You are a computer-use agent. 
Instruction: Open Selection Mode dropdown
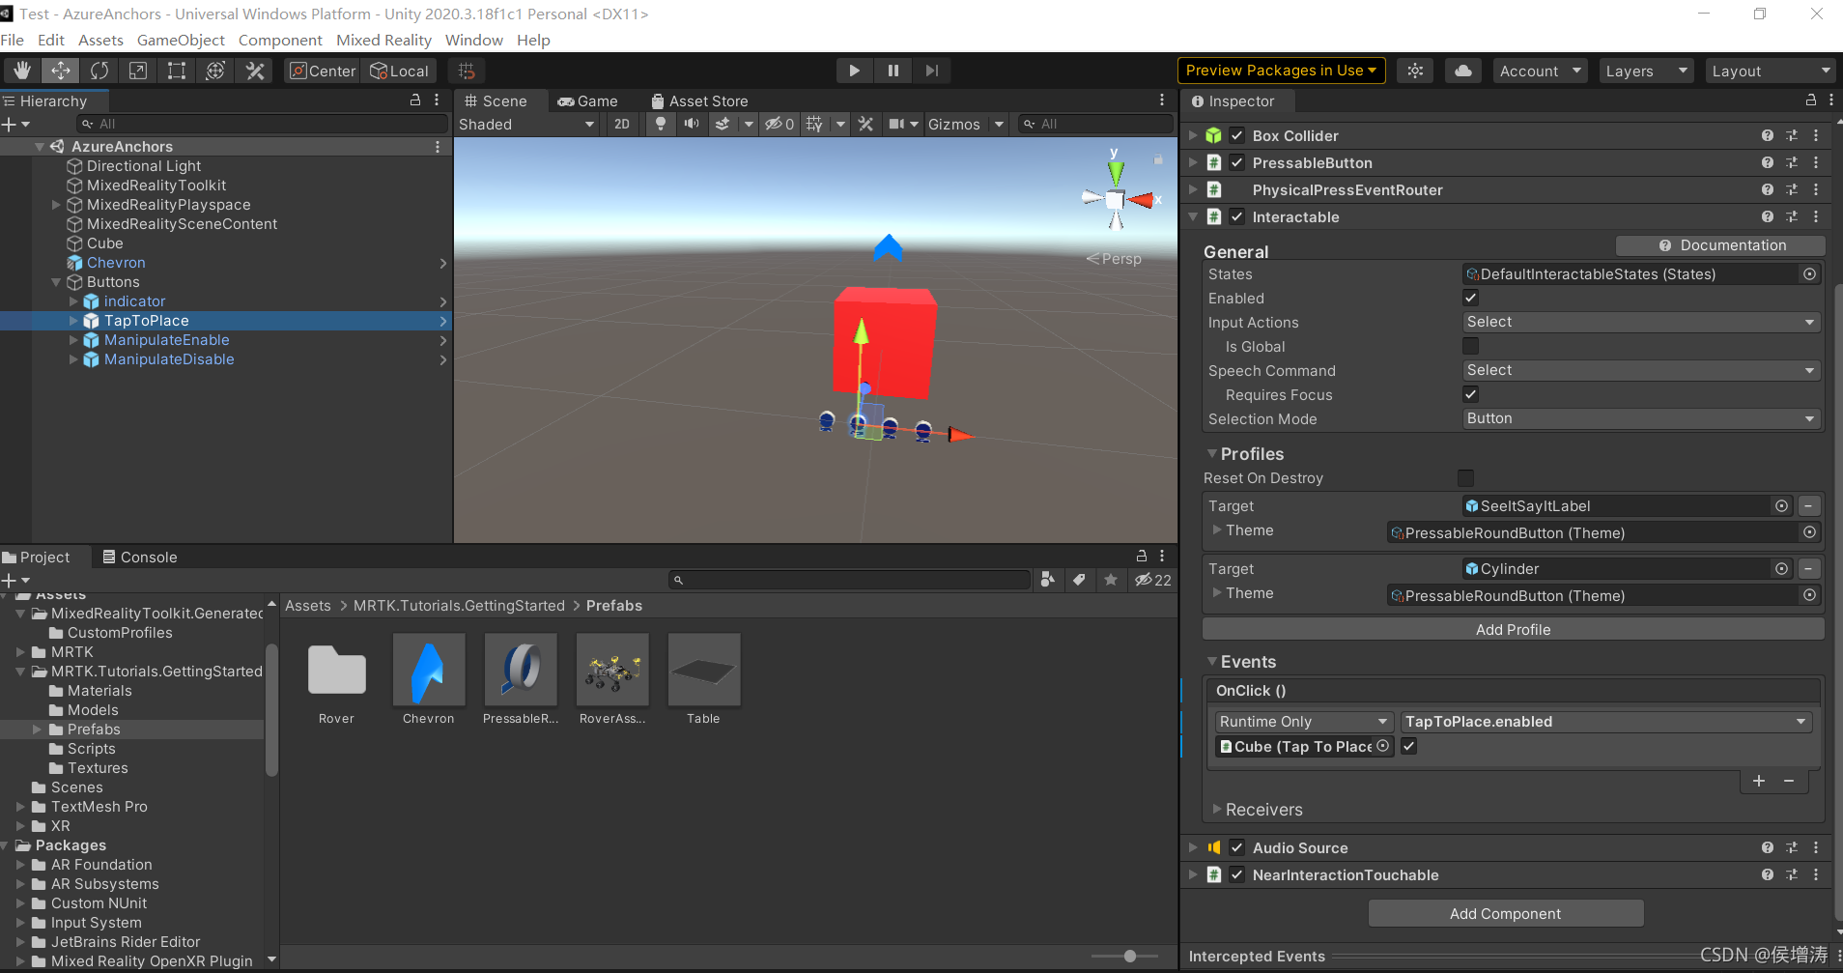tap(1641, 418)
